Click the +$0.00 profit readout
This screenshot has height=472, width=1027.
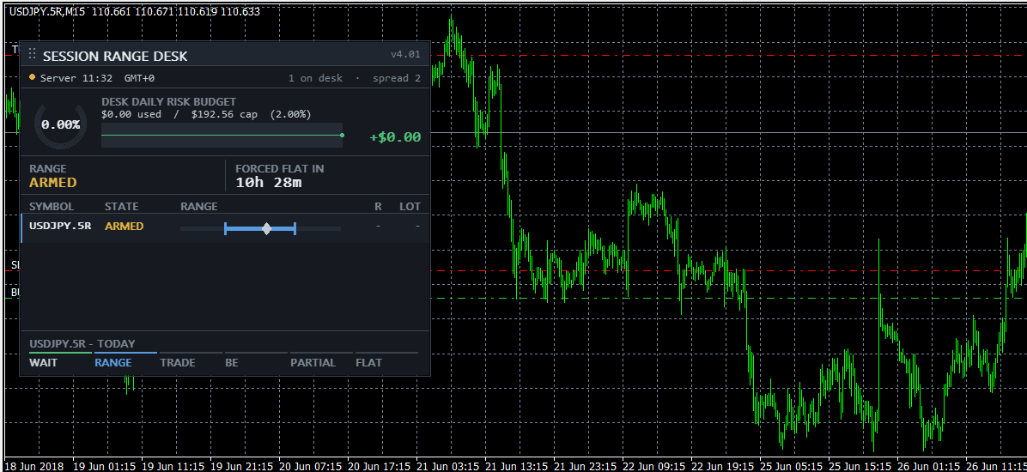pyautogui.click(x=395, y=137)
